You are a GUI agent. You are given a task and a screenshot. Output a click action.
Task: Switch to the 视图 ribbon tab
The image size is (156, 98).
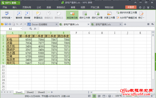83,7
